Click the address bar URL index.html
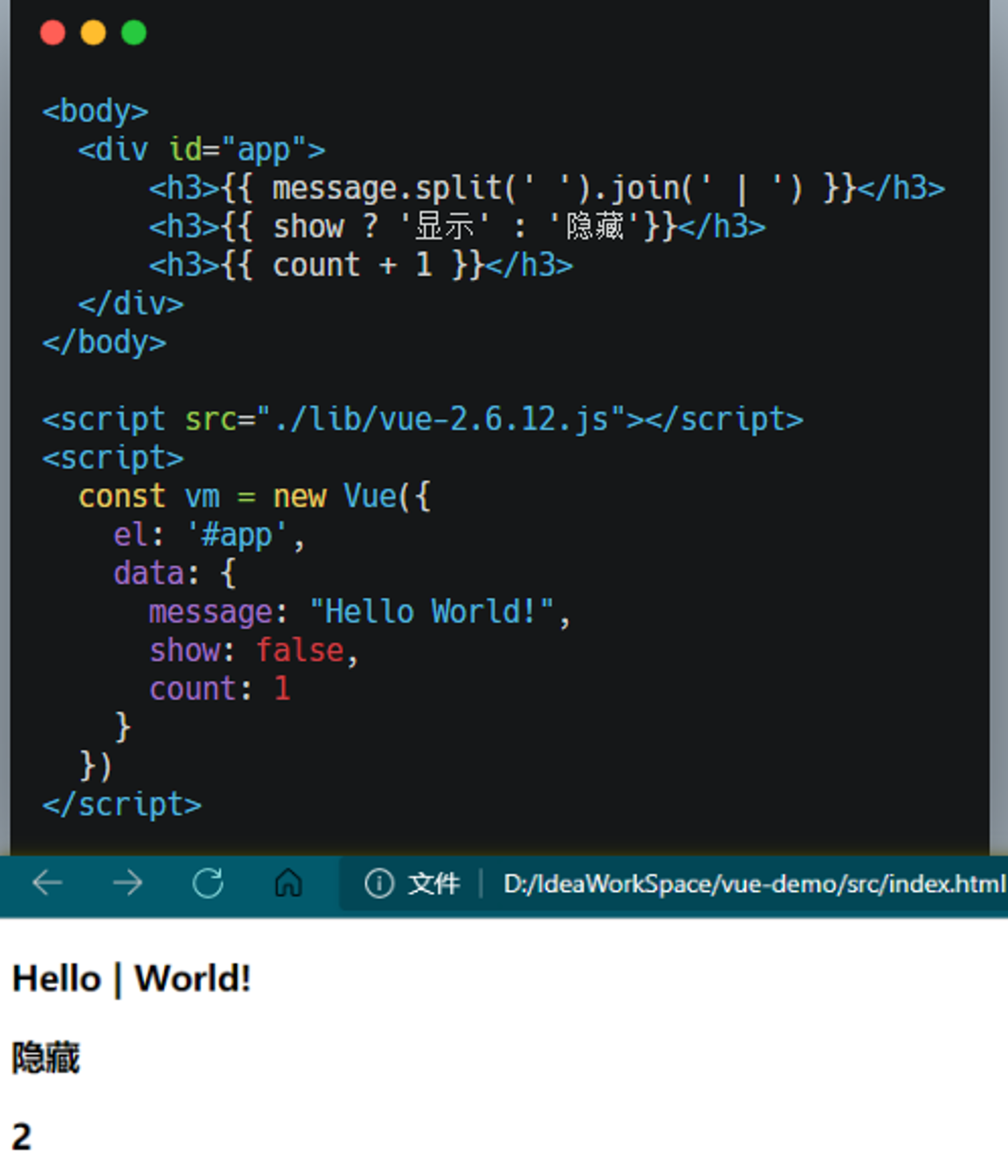This screenshot has width=1008, height=1156. point(755,884)
